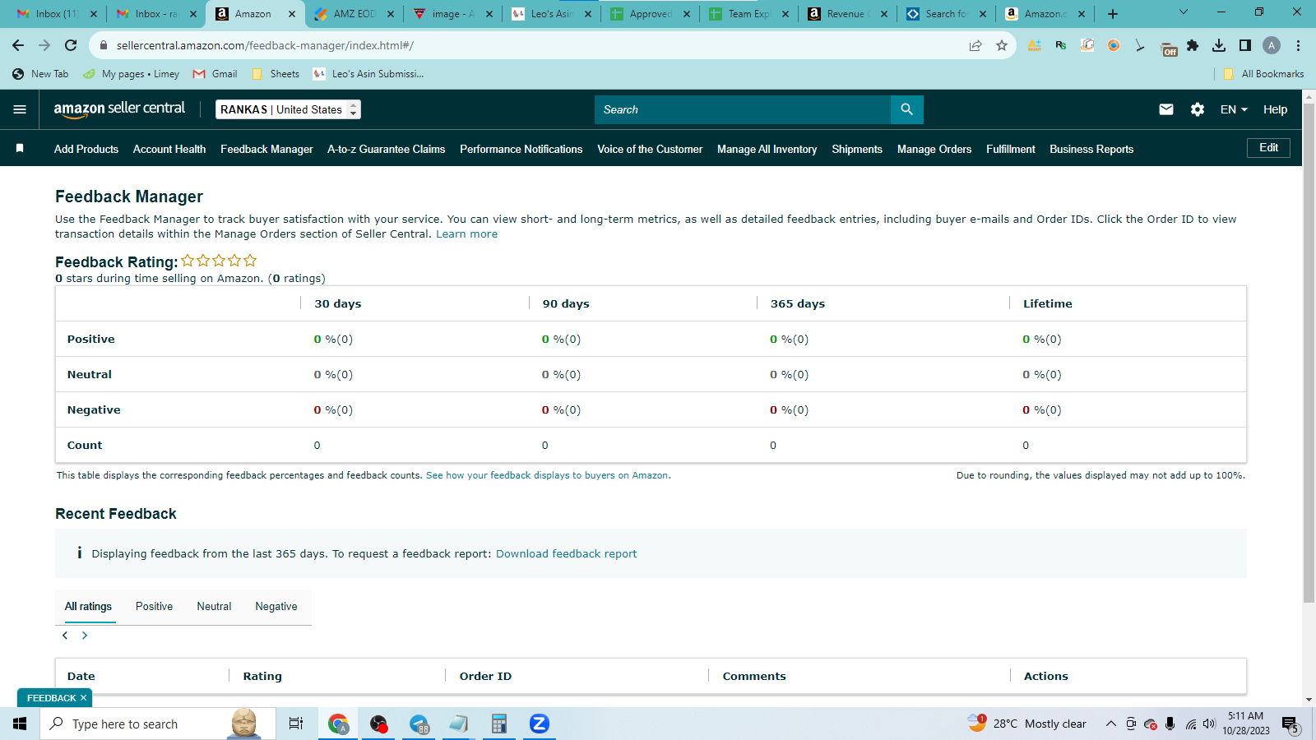Open Seller Central Help
The image size is (1316, 740).
(x=1275, y=109)
